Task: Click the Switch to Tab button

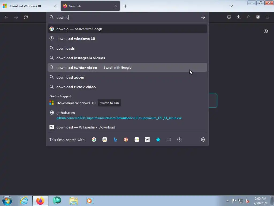Action: point(109,103)
